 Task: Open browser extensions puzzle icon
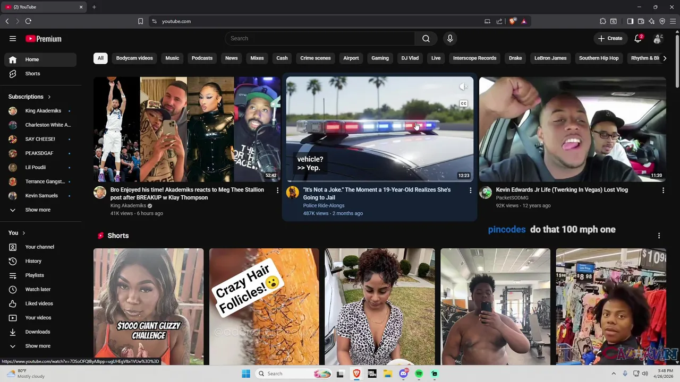coord(603,21)
